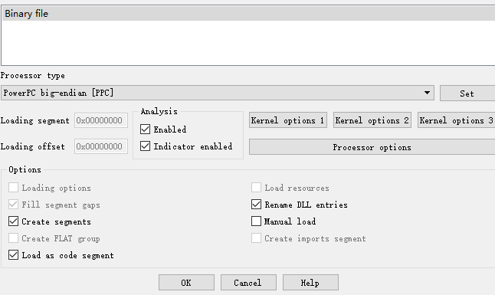Open Kernel options 1
The width and height of the screenshot is (495, 295).
point(288,120)
